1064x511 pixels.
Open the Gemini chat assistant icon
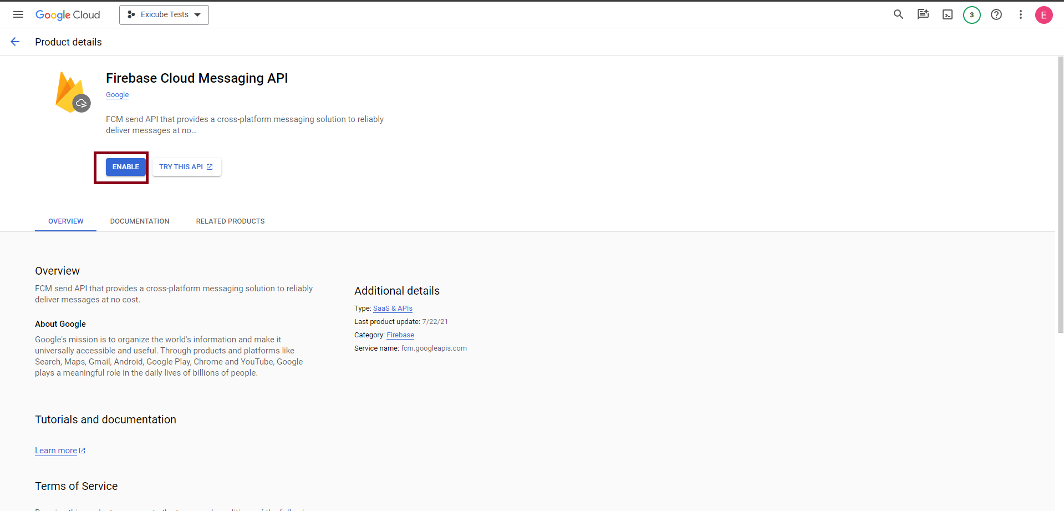pos(923,15)
